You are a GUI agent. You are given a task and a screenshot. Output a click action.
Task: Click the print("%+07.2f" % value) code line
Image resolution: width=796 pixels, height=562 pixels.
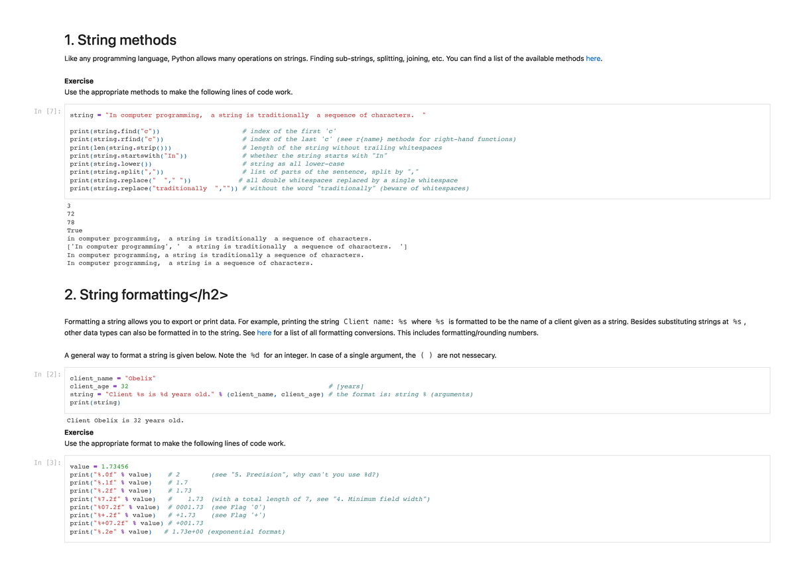[116, 523]
